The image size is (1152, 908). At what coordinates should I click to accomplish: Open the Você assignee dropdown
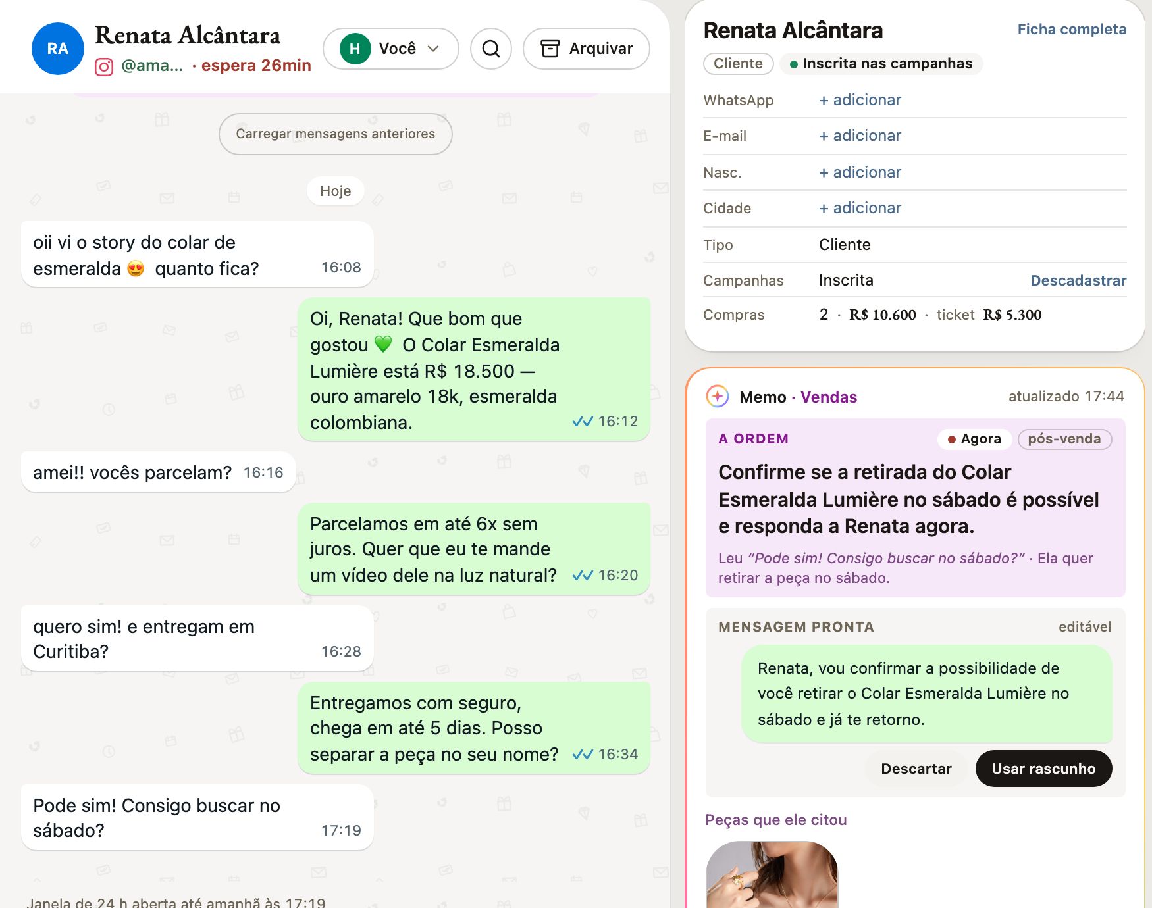(391, 49)
